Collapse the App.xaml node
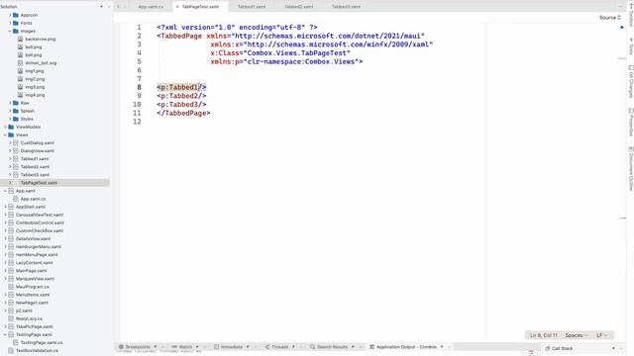This screenshot has height=356, width=634. [x=5, y=191]
